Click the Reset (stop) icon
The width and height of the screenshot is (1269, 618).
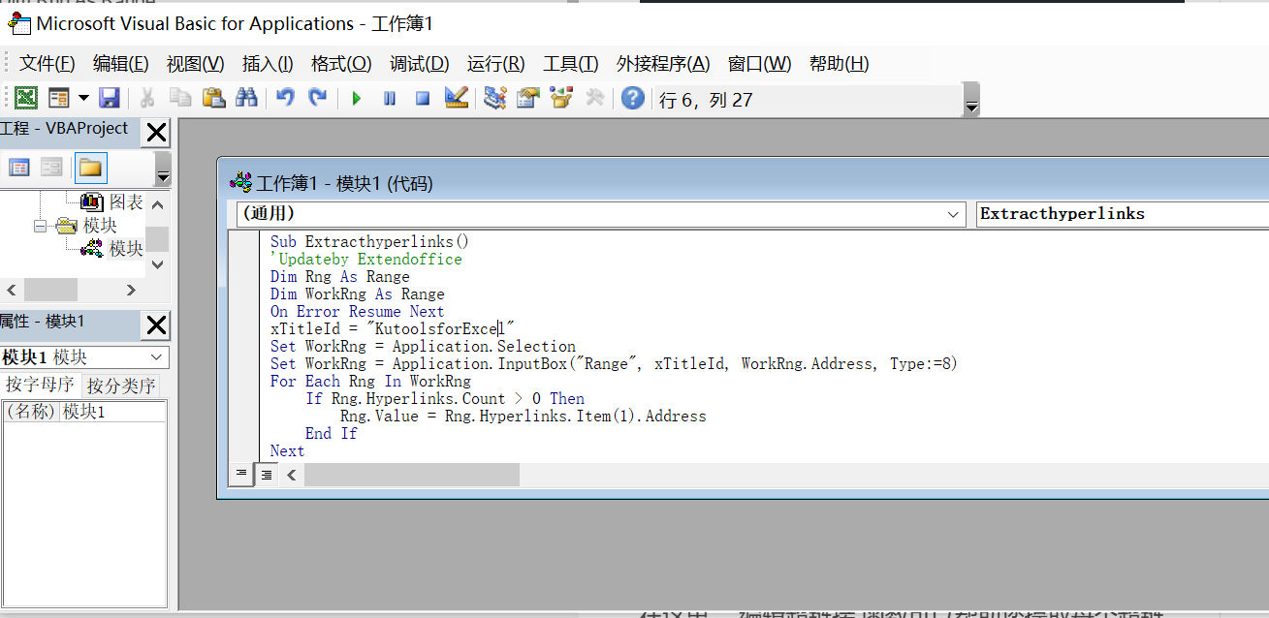click(x=423, y=97)
